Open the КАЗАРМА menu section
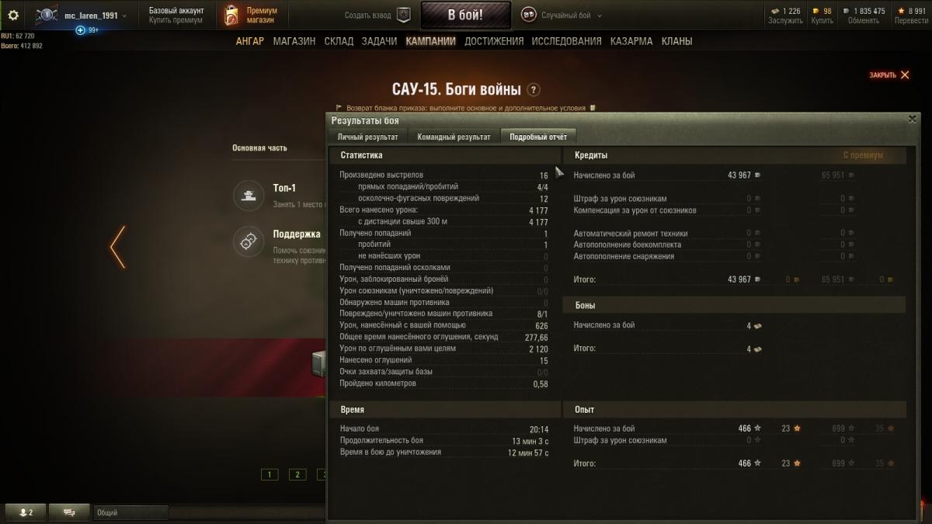 pyautogui.click(x=631, y=41)
